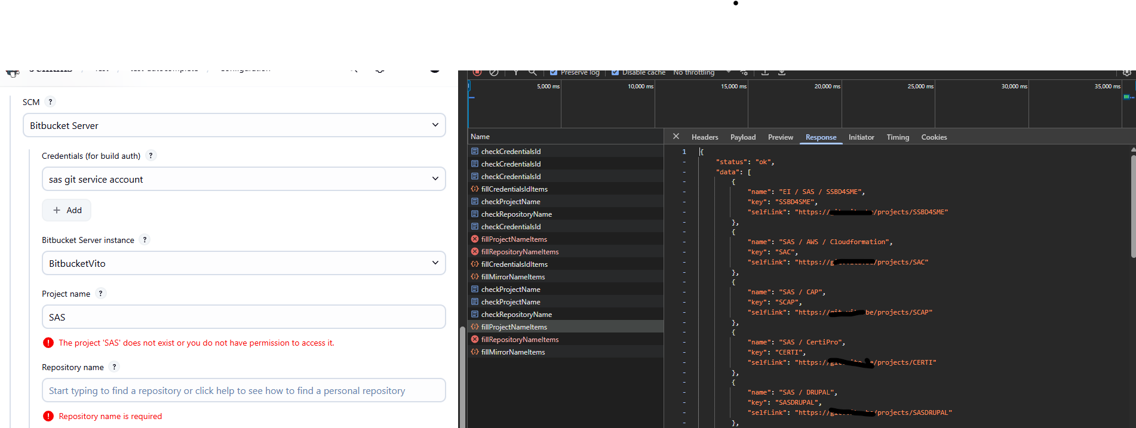Stop recording the network log
The height and width of the screenshot is (428, 1136).
pos(477,72)
